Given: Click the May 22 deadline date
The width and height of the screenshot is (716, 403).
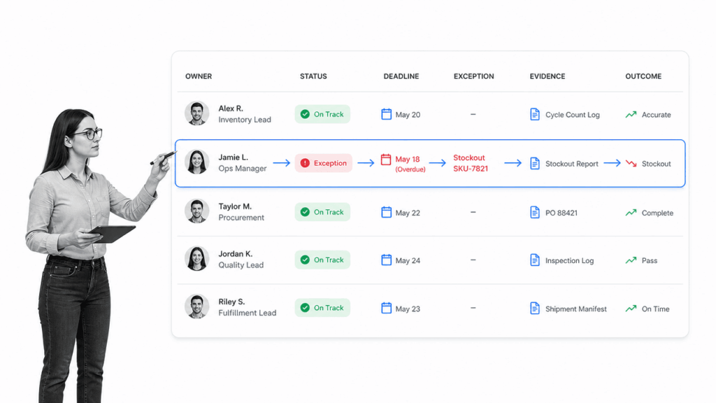Looking at the screenshot, I should [408, 213].
